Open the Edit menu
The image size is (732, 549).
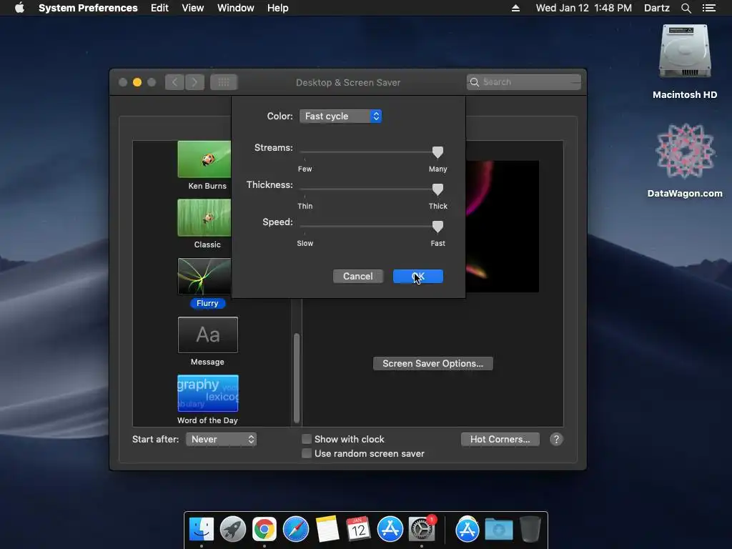(x=159, y=8)
